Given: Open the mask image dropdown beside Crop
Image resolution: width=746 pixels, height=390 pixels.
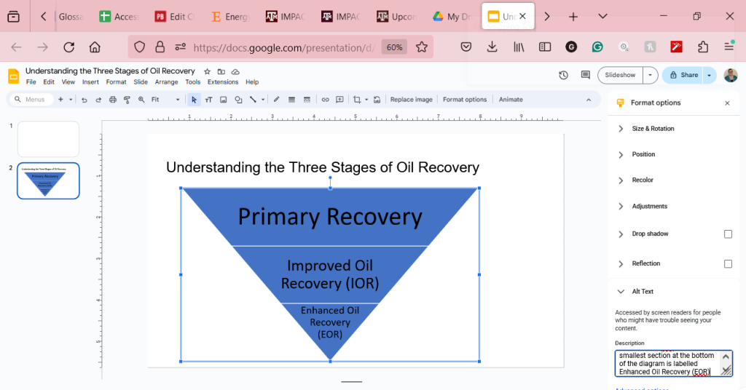Looking at the screenshot, I should click(x=366, y=100).
